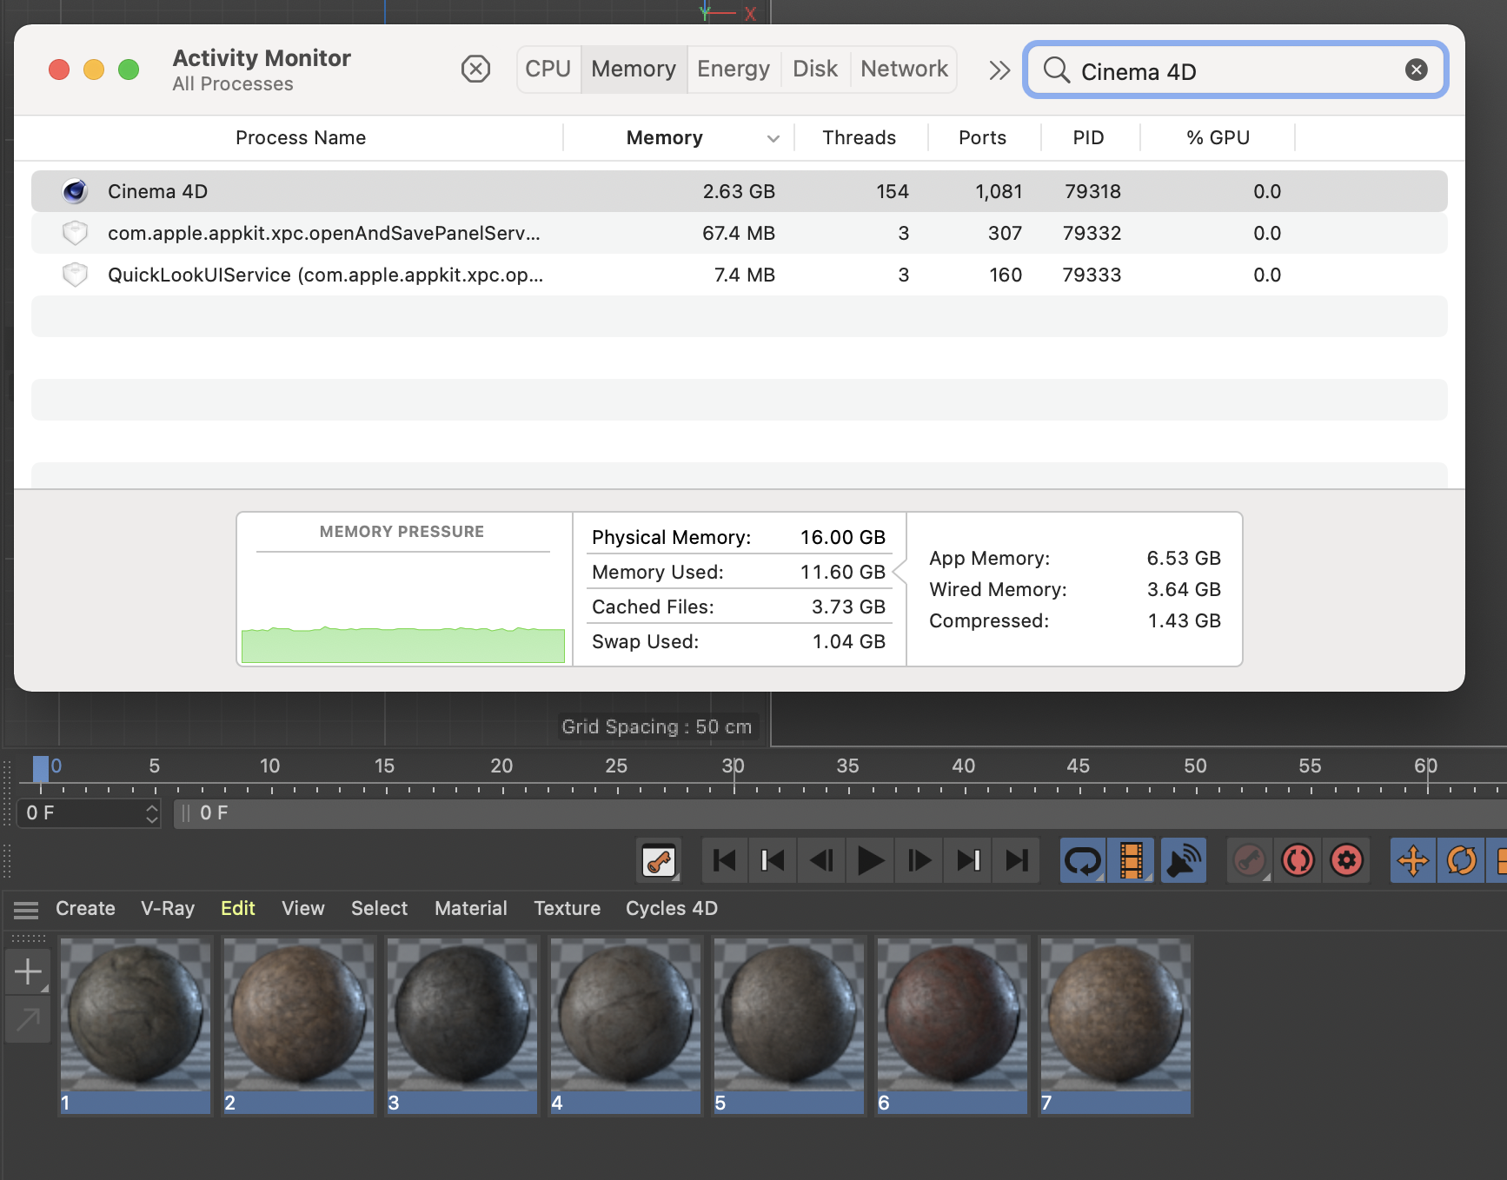Open the Create menu in material manager
1507x1180 pixels.
tap(85, 908)
